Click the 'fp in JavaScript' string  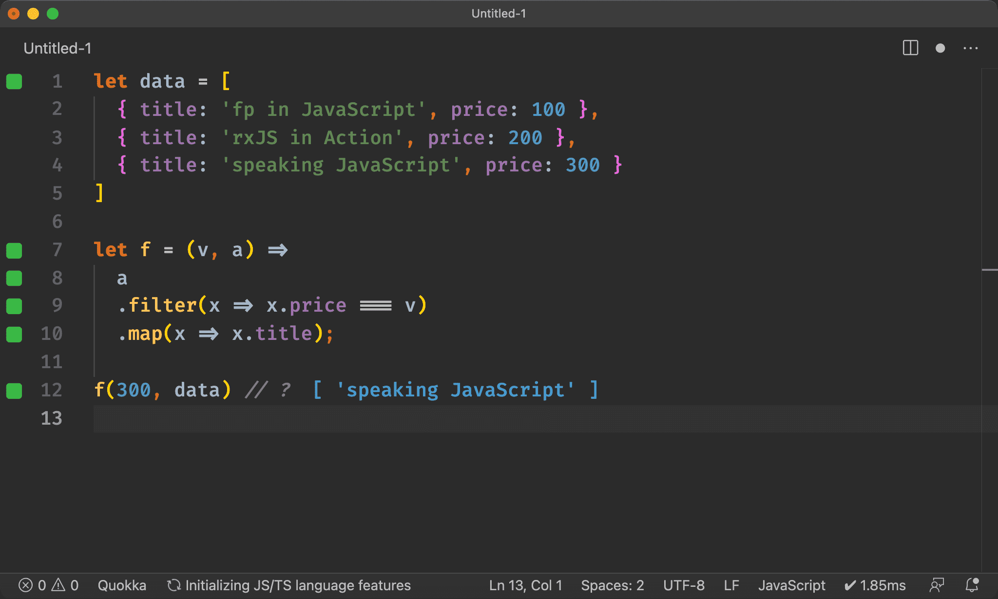point(323,110)
